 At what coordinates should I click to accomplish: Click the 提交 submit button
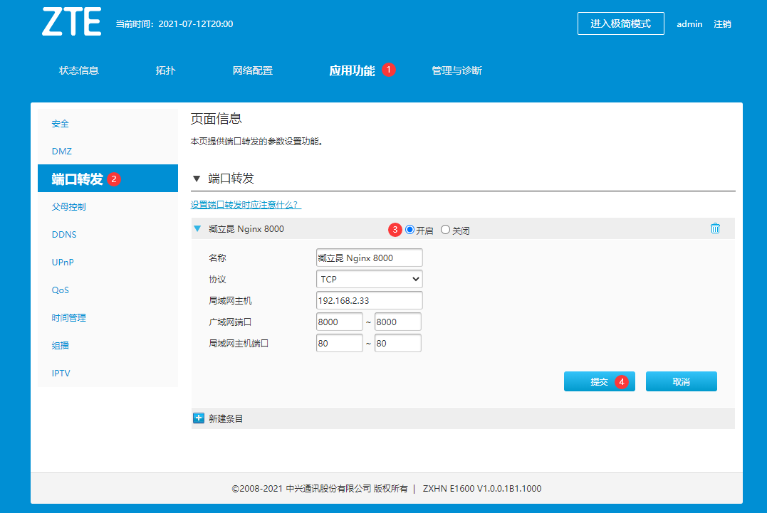pos(599,381)
